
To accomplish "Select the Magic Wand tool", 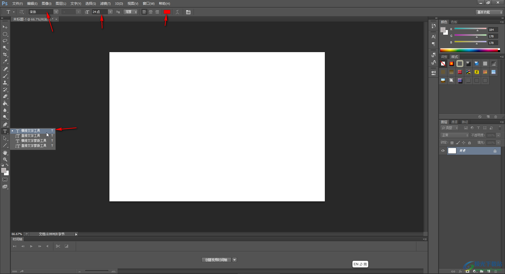I will [x=5, y=48].
